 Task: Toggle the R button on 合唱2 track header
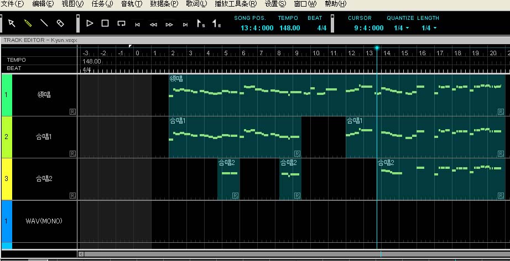point(73,195)
